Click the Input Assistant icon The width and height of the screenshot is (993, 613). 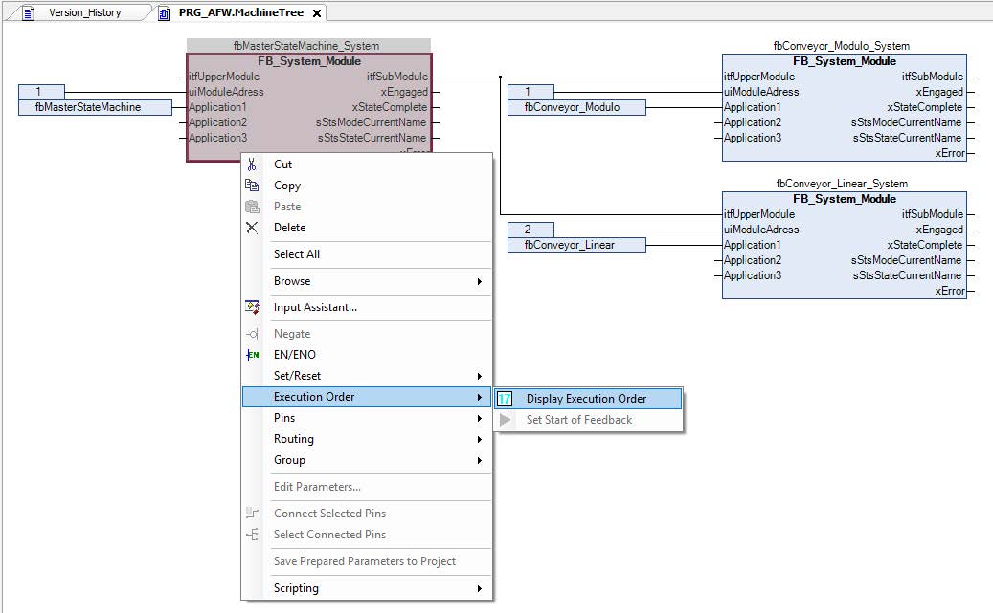252,307
